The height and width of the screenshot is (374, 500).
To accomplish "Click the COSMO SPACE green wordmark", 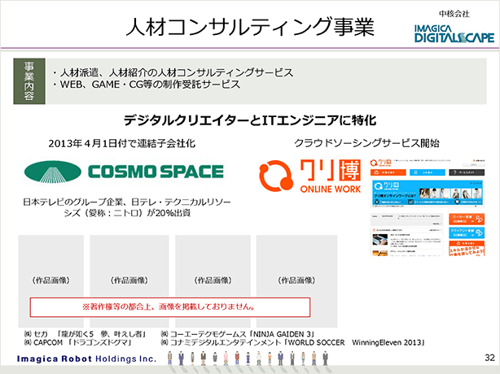I will [x=156, y=172].
